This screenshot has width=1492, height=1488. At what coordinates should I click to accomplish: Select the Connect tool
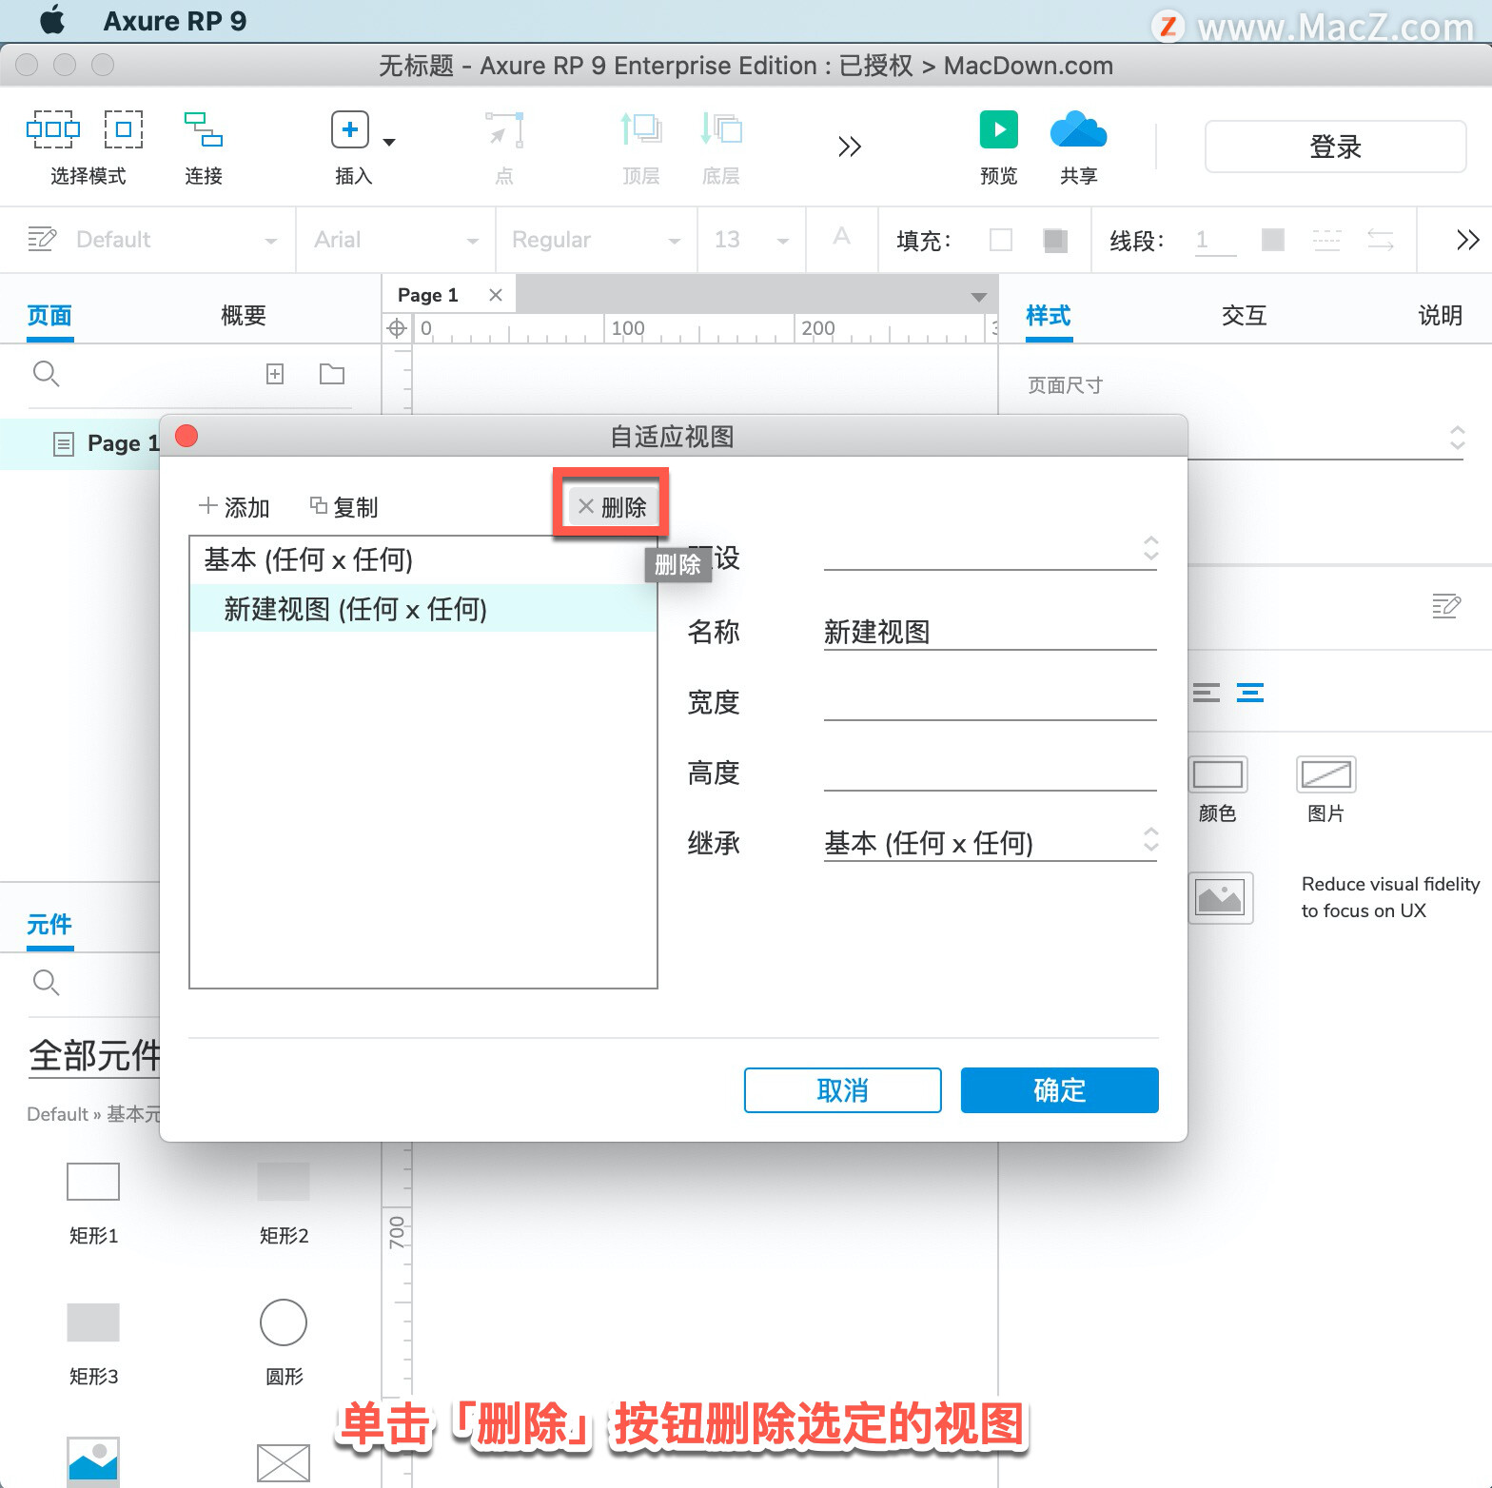tap(204, 129)
